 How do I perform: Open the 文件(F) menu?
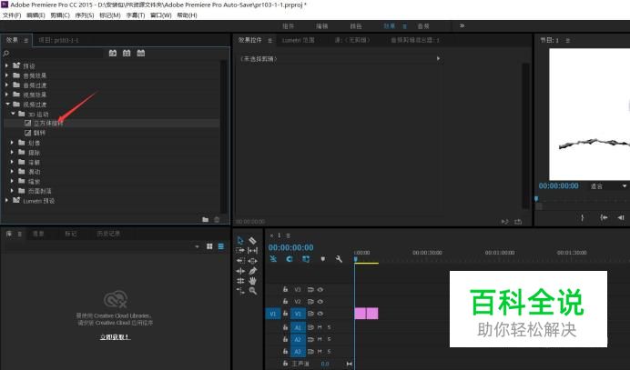(12, 15)
